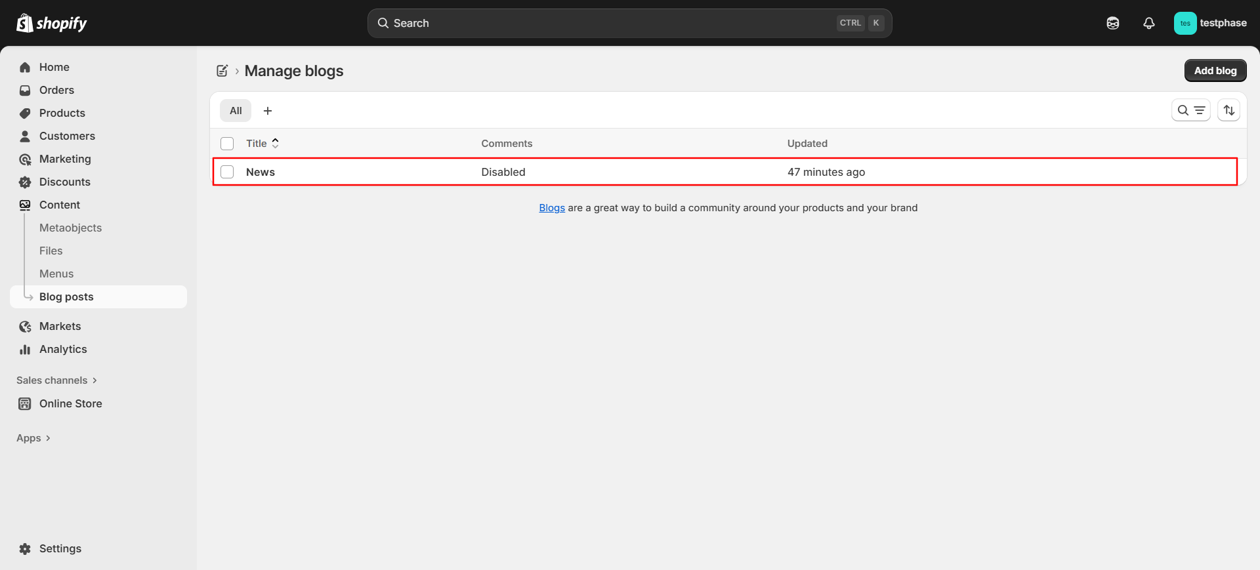Select the All tab
The image size is (1260, 570).
(x=236, y=111)
